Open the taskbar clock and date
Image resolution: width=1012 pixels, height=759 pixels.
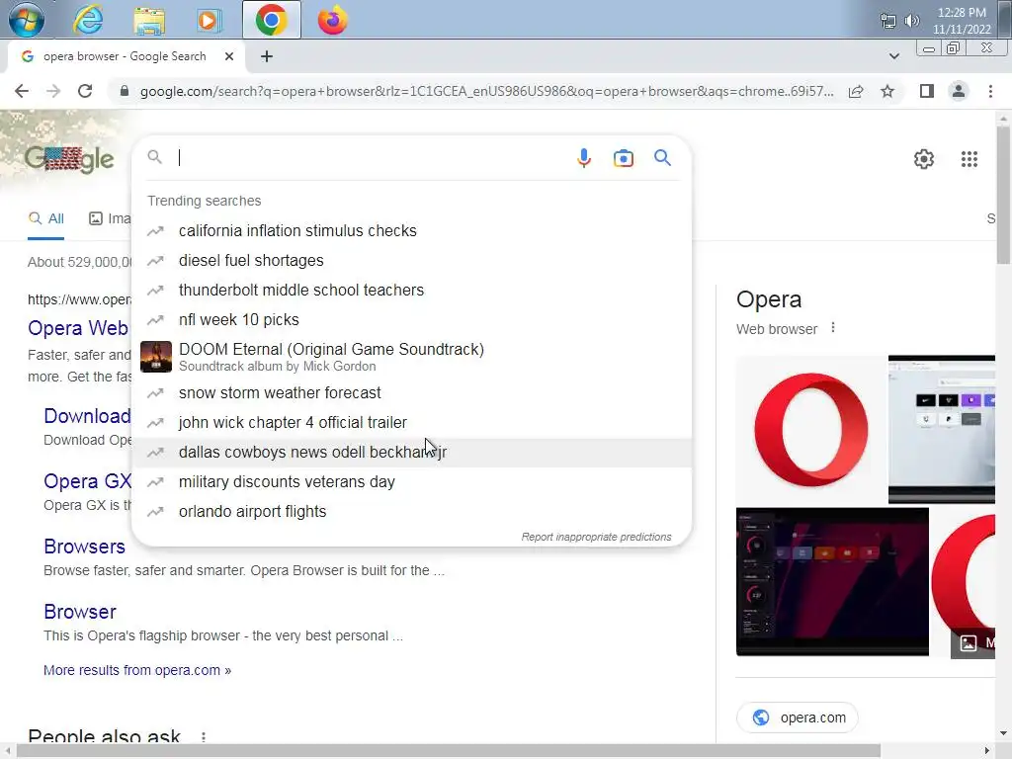click(962, 21)
